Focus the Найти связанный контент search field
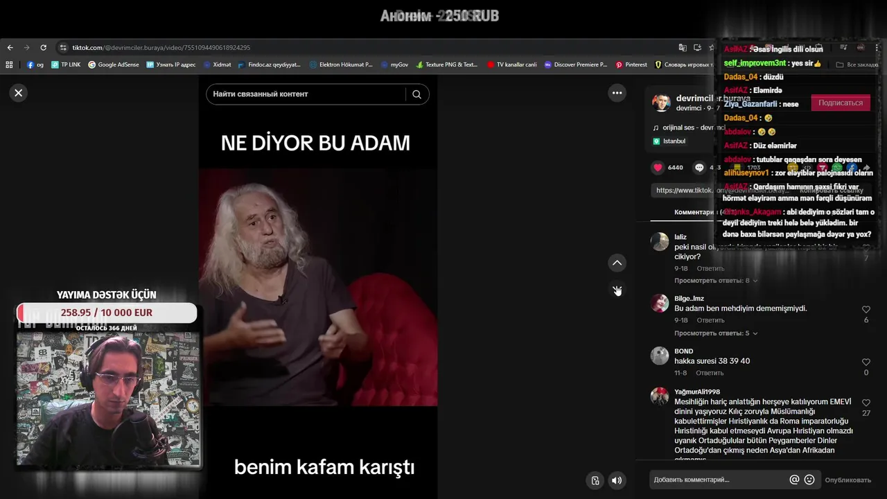This screenshot has height=499, width=887. 305,94
